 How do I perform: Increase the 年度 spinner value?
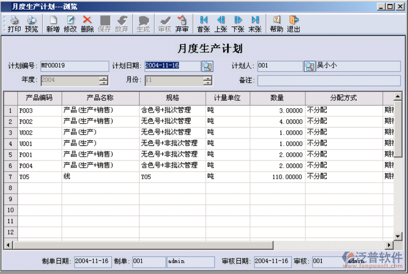(104, 78)
